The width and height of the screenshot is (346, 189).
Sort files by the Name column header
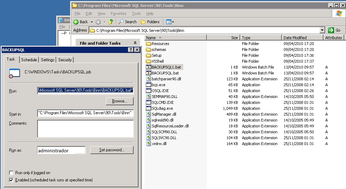coord(176,38)
